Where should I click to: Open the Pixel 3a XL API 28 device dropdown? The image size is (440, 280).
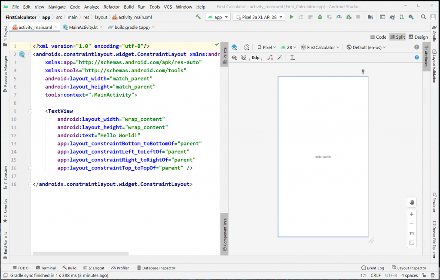pos(259,17)
